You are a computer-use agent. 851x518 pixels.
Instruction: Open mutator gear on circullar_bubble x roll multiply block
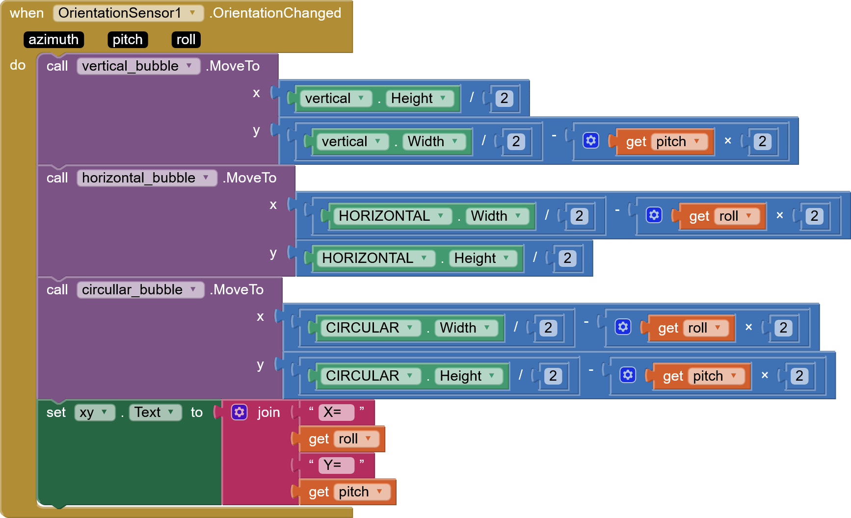[623, 327]
